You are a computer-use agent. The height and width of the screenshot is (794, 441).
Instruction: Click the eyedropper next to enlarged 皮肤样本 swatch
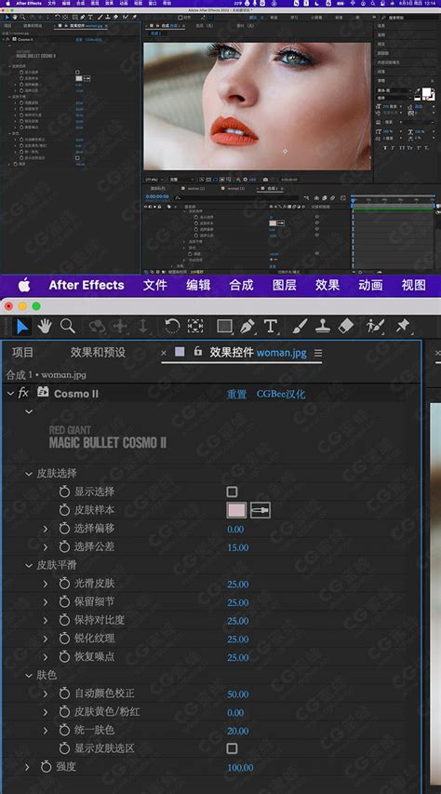(261, 510)
